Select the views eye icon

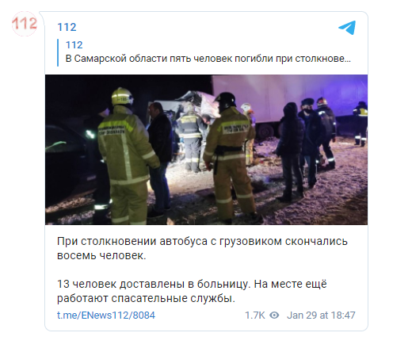274,315
